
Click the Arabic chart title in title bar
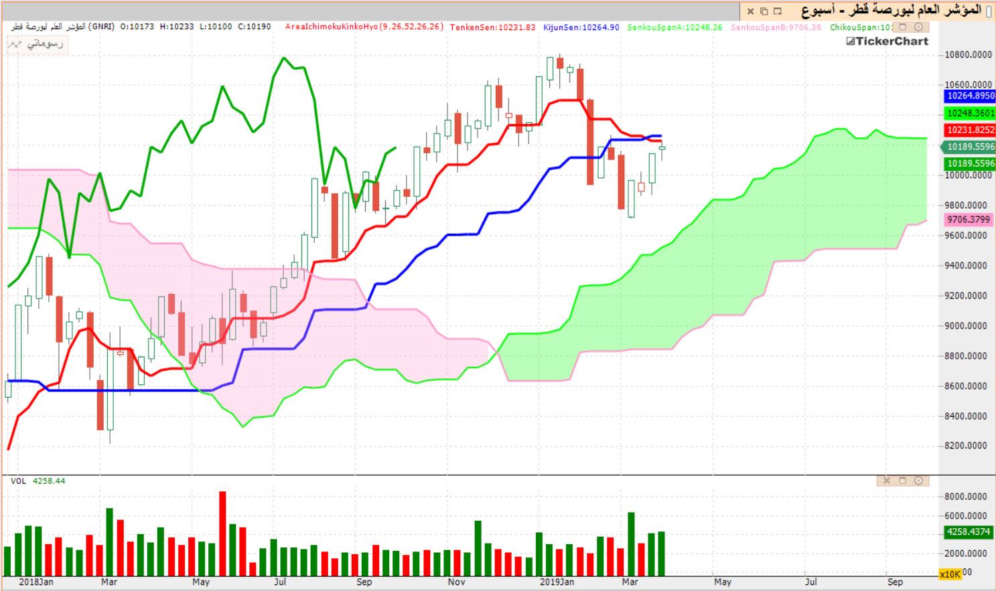tap(892, 10)
